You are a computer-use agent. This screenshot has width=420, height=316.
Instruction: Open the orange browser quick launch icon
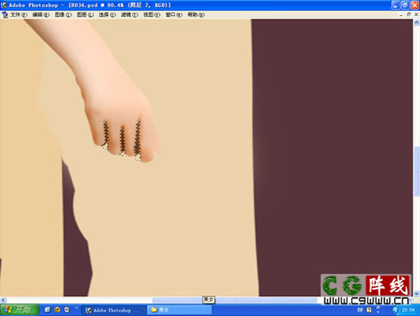click(57, 310)
